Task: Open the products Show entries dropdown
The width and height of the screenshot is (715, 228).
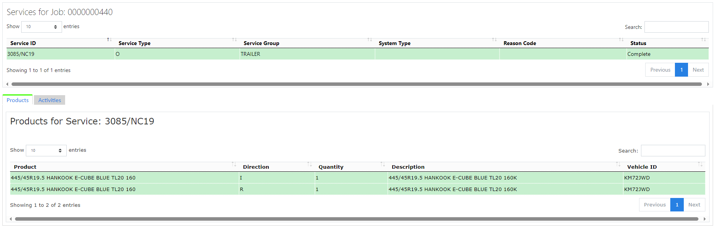Action: (46, 150)
